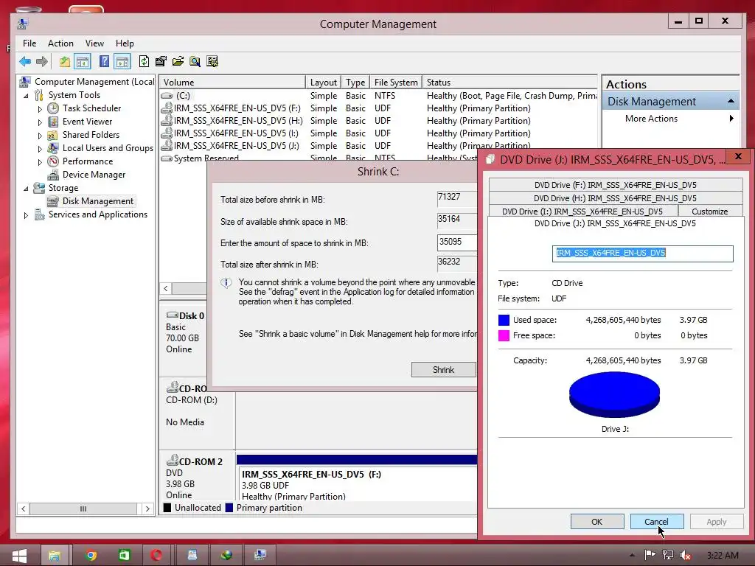Click OK in the DVD Drive properties dialog

(x=597, y=522)
